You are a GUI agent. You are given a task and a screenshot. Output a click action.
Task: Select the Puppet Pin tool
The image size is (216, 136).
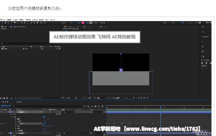(x=45, y=23)
